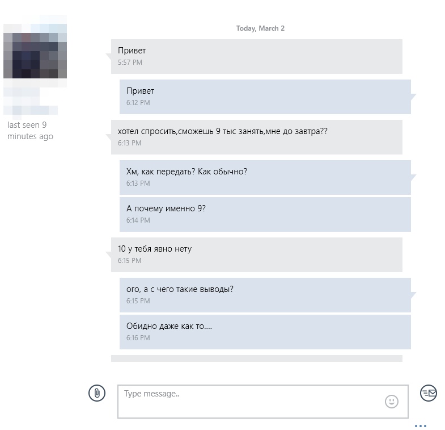Viewport: 445px width, 430px height.
Task: Open the emoji smiley picker
Action: pos(391,402)
